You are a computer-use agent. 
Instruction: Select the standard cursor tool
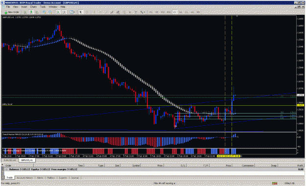pos(81,12)
